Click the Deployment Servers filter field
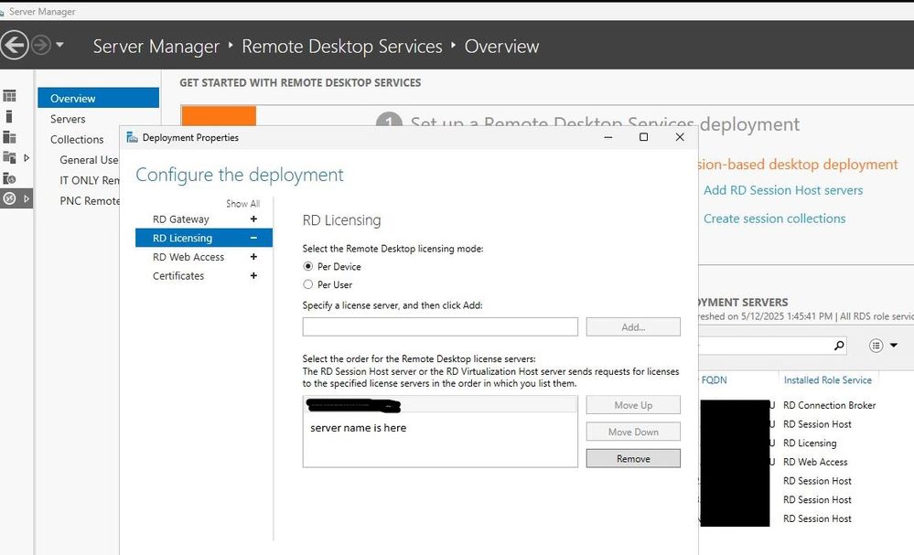Screen dimensions: 914x555 [764, 346]
